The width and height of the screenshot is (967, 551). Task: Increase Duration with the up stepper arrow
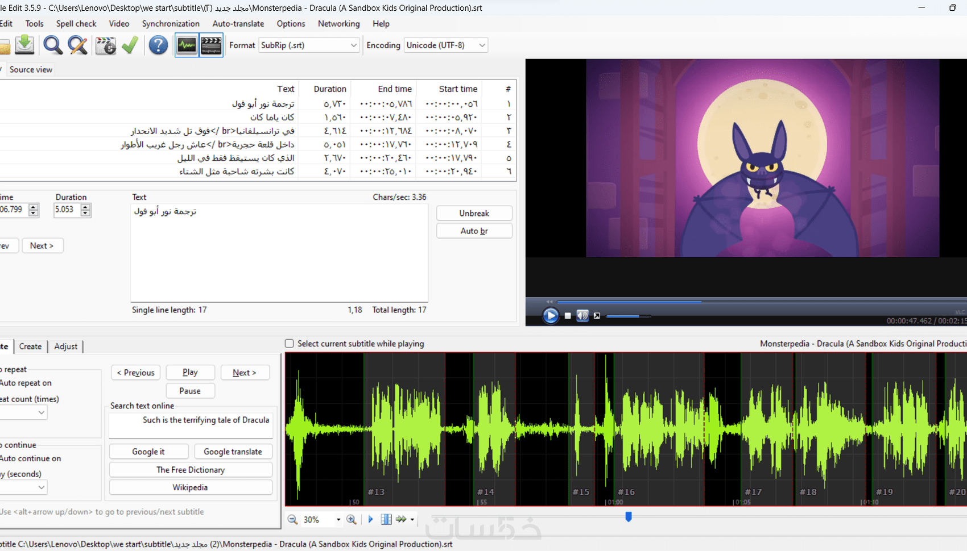[x=85, y=207]
